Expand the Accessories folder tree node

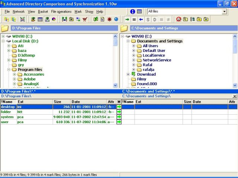(15, 74)
